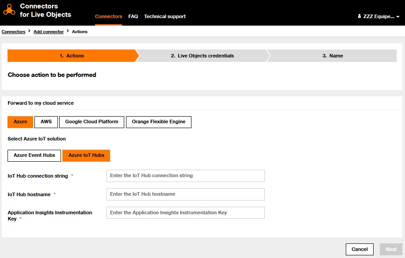Click the Application Insights Instrumentation Key label
Viewport: 405px width, 258px height.
click(x=50, y=216)
